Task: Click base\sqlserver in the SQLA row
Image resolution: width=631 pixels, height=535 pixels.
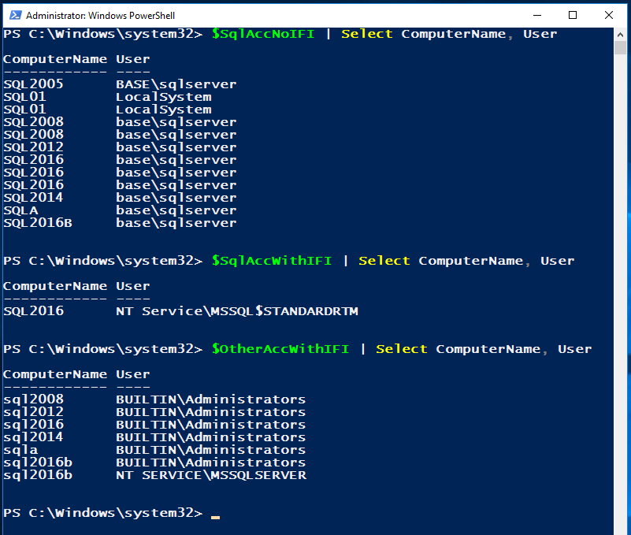Action: click(x=176, y=210)
